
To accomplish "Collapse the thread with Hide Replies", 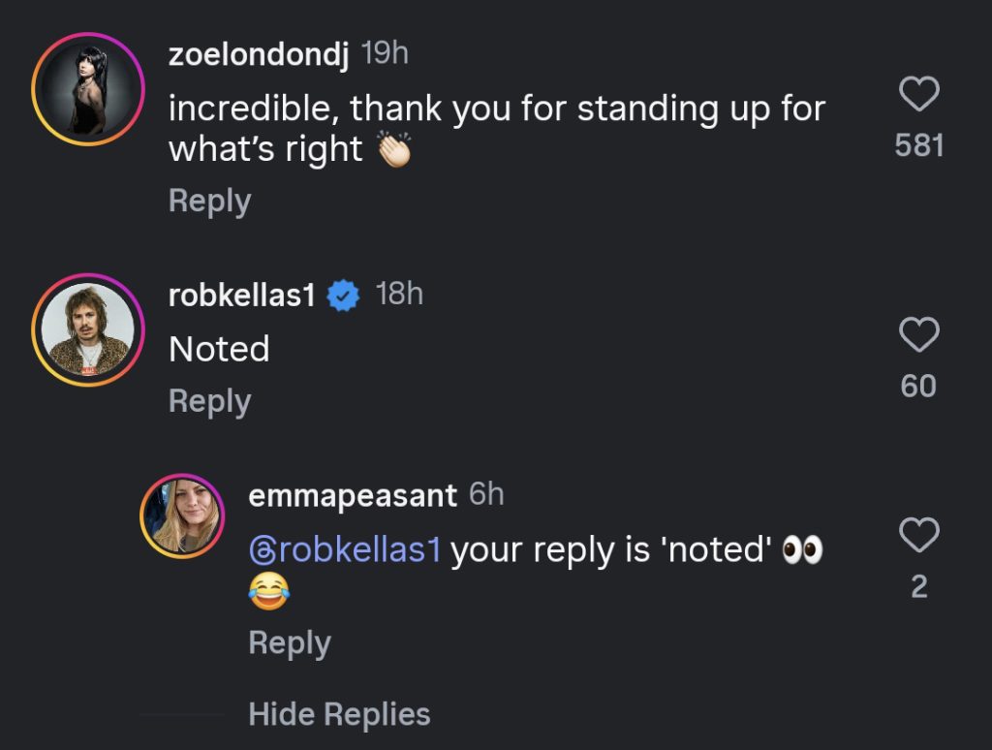I will pyautogui.click(x=339, y=715).
